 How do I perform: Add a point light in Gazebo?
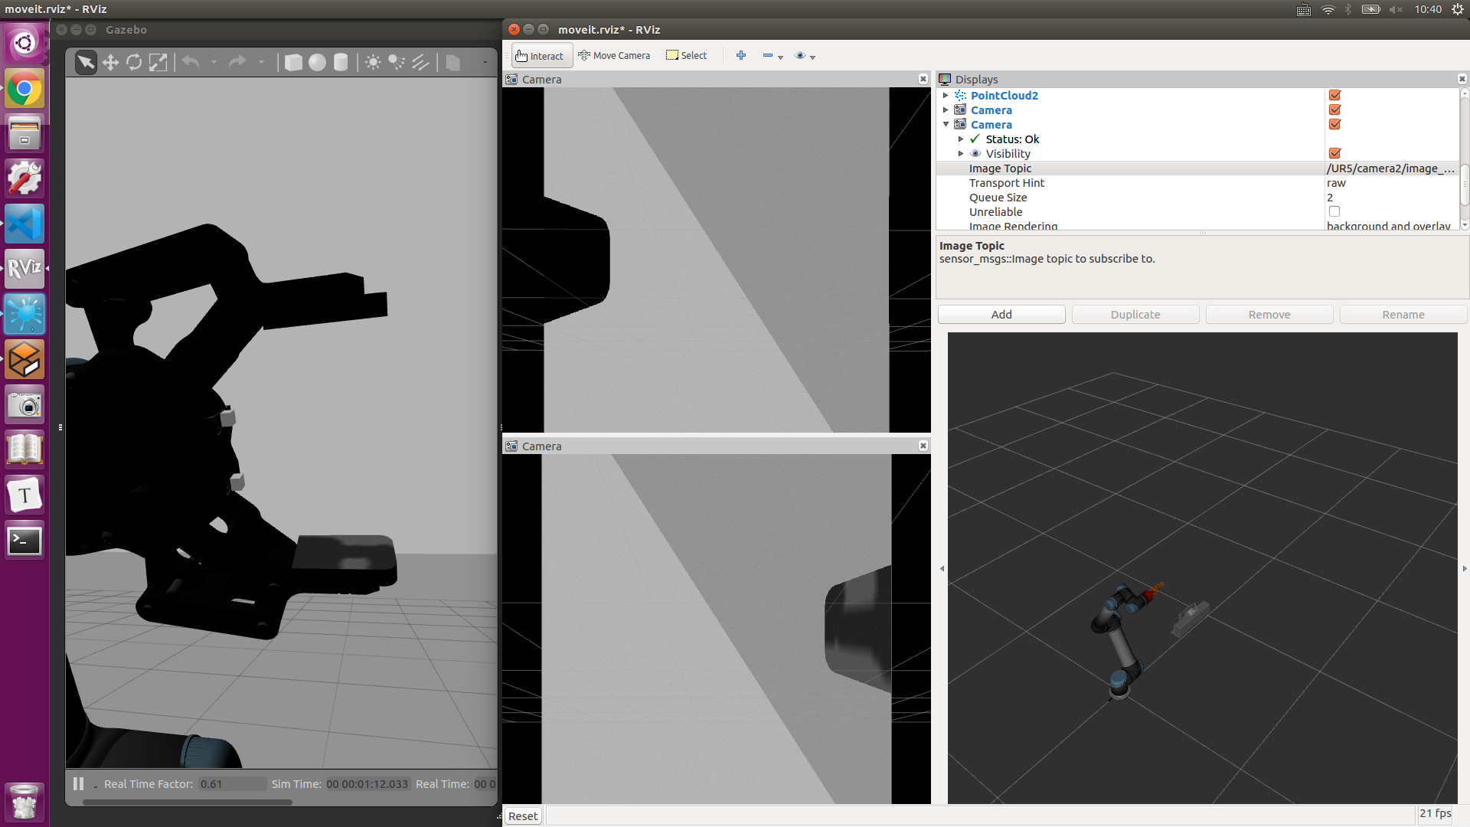coord(373,62)
